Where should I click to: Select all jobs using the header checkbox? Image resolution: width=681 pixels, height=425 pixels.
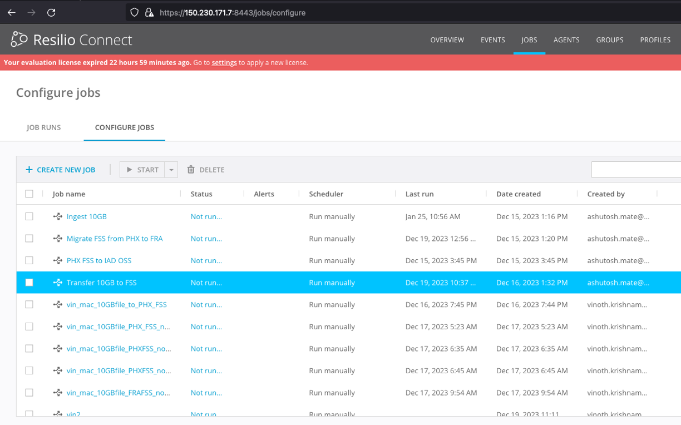point(29,194)
